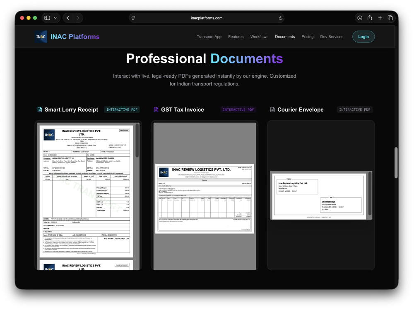414x310 pixels.
Task: Open the sidebar options dropdown chevron
Action: tap(55, 18)
